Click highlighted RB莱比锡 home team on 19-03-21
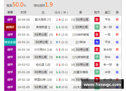The width and height of the screenshot is (126, 91). click(42, 42)
